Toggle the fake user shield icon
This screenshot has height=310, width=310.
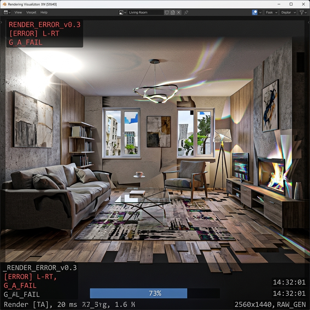(x=167, y=12)
